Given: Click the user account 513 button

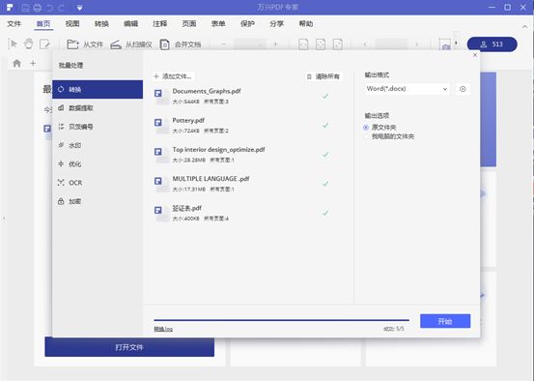Looking at the screenshot, I should (x=492, y=44).
